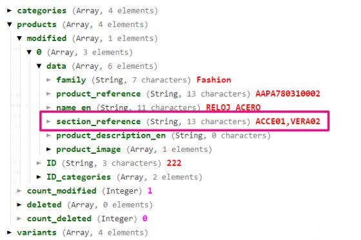Click the arrow beside product_description_en
Viewport: 361px width, 240px height.
[x=48, y=135]
